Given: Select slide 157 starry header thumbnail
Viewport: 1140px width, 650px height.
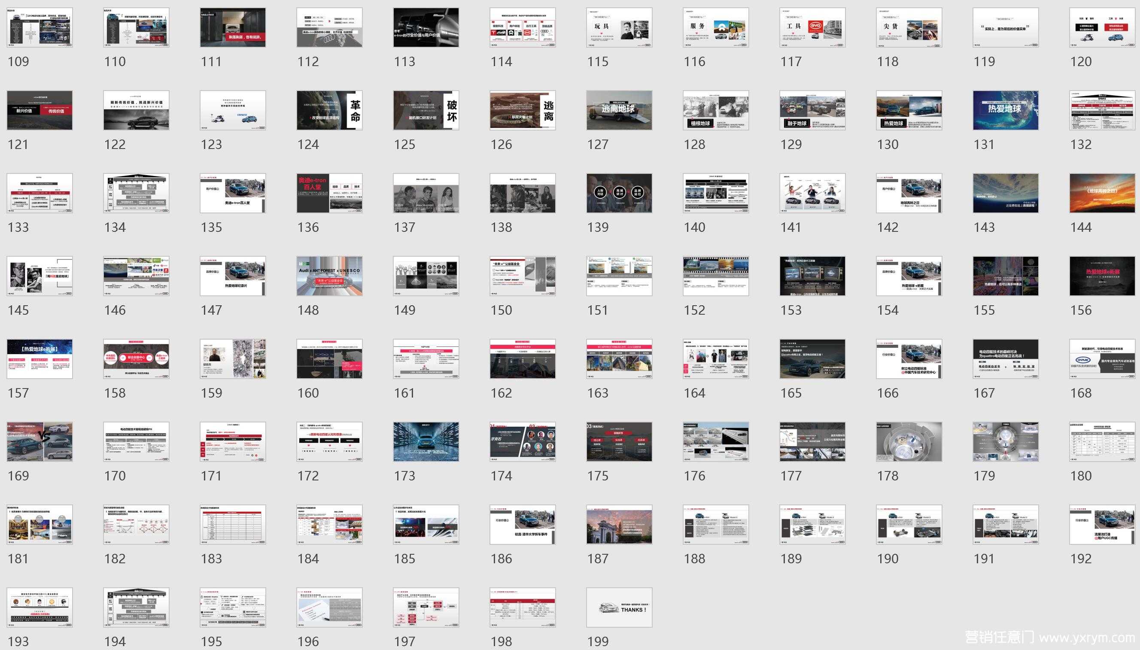Looking at the screenshot, I should pyautogui.click(x=40, y=359).
